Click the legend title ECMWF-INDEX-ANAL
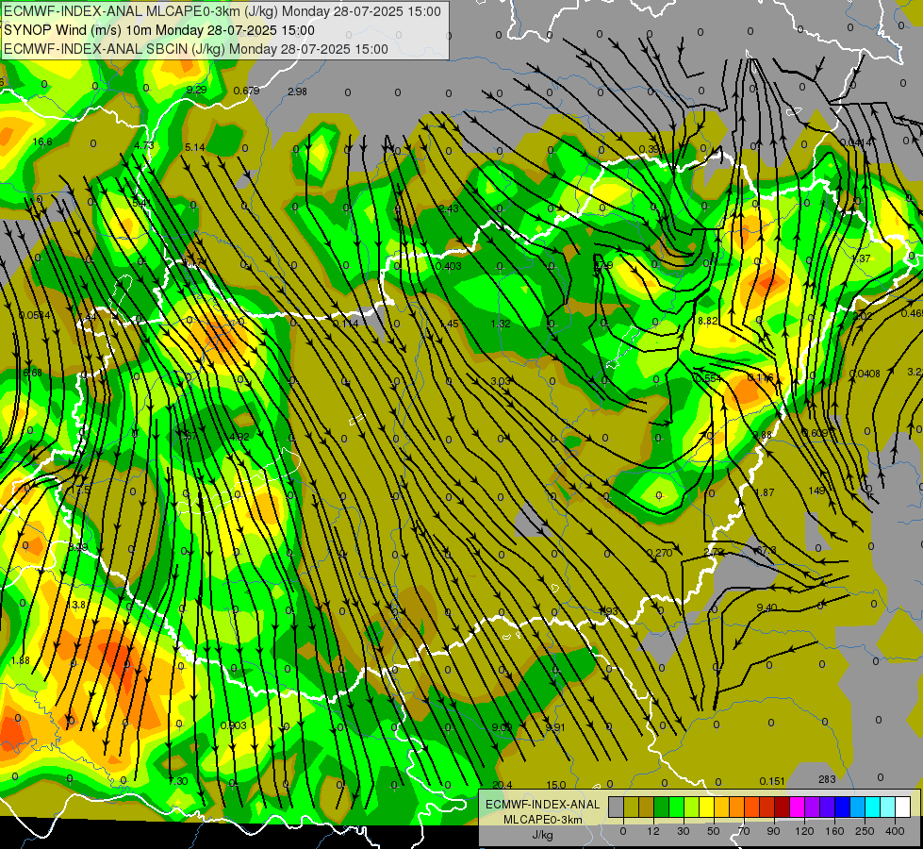This screenshot has width=923, height=849. point(543,805)
